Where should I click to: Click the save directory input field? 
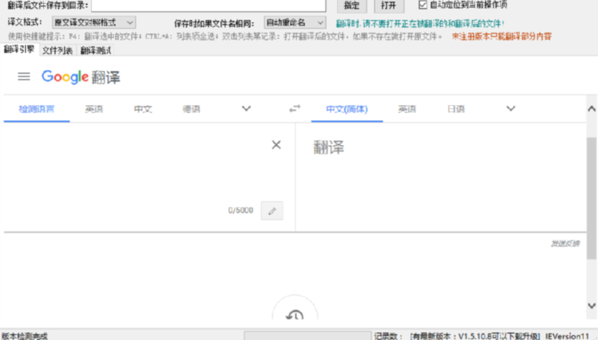(x=209, y=6)
